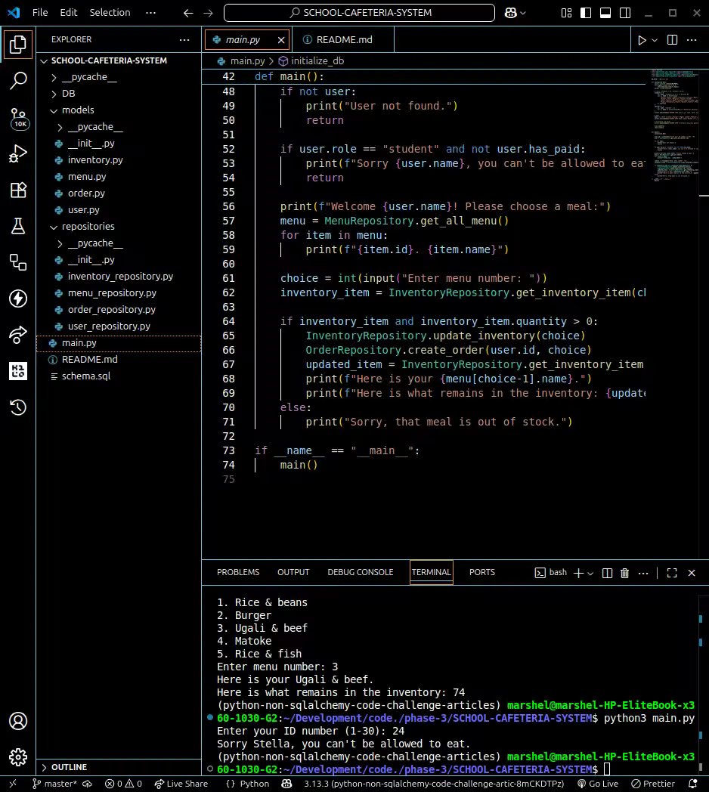Toggle the bottom panel visibility

click(x=605, y=13)
